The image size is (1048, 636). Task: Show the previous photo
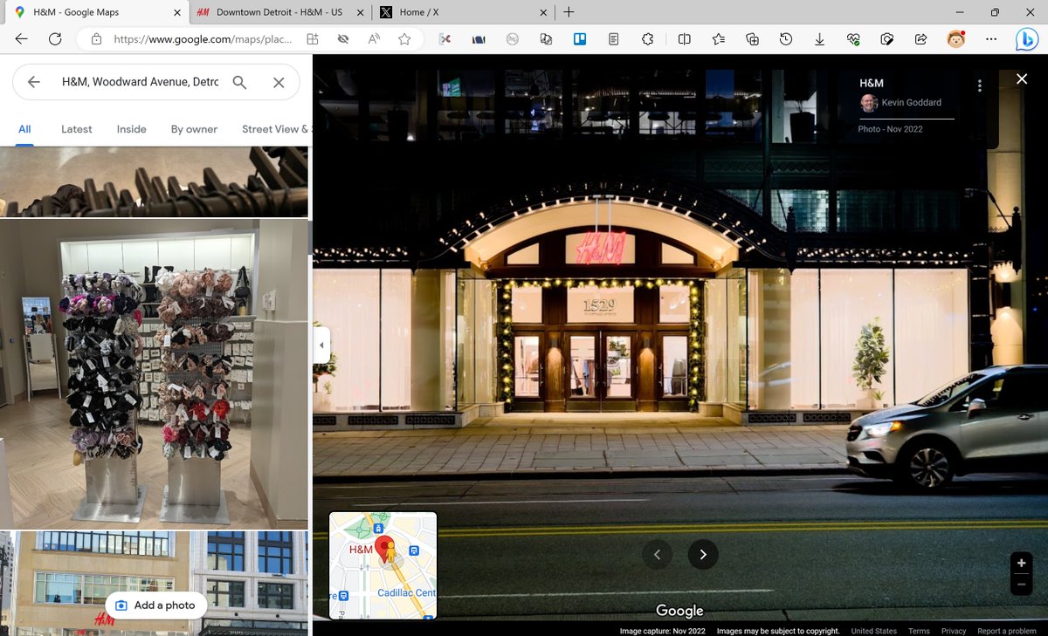pyautogui.click(x=657, y=555)
